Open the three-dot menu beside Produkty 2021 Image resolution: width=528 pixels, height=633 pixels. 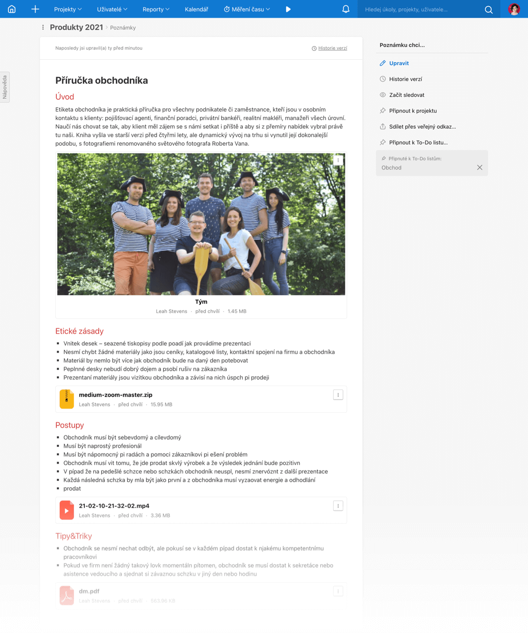[x=43, y=28]
